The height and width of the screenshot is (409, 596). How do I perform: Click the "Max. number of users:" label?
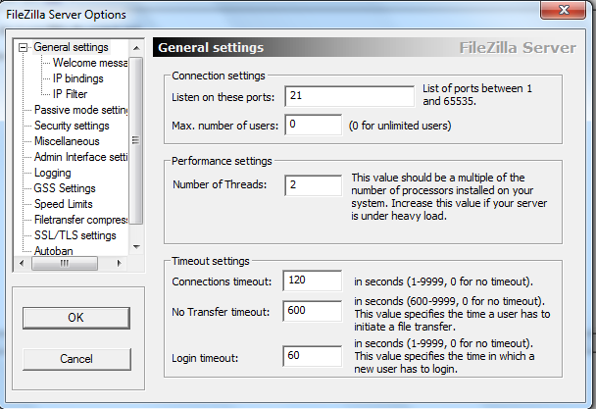pyautogui.click(x=225, y=126)
